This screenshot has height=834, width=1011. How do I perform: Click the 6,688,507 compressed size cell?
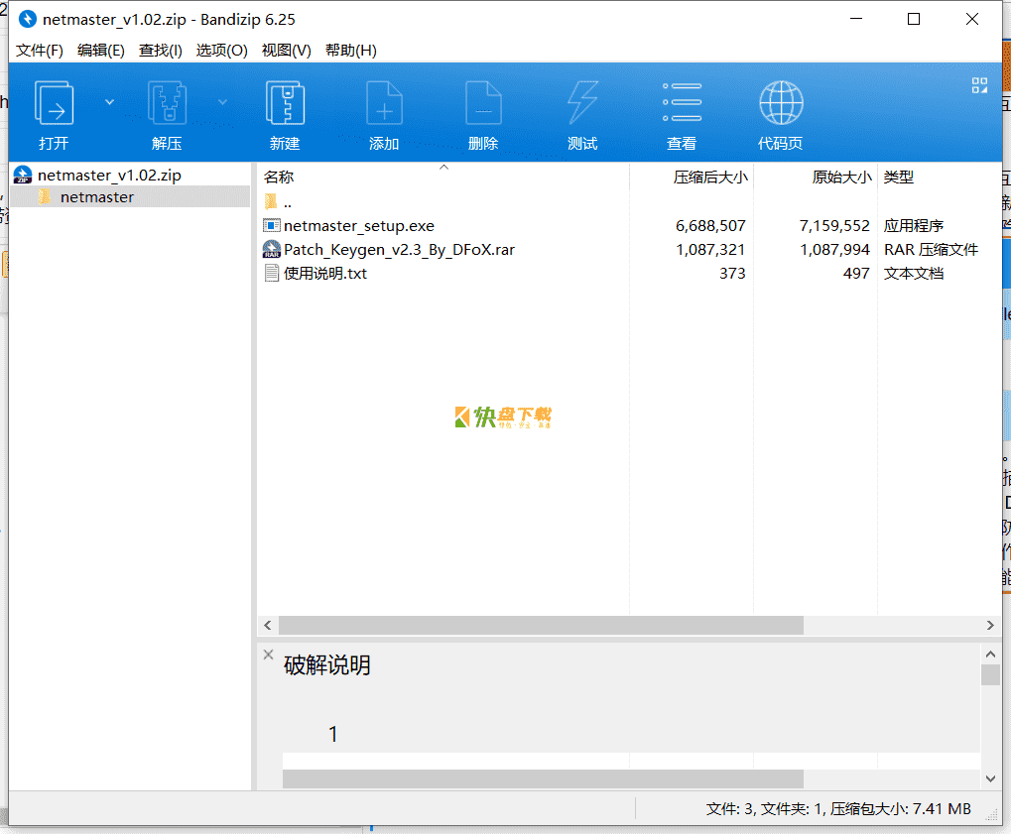710,225
